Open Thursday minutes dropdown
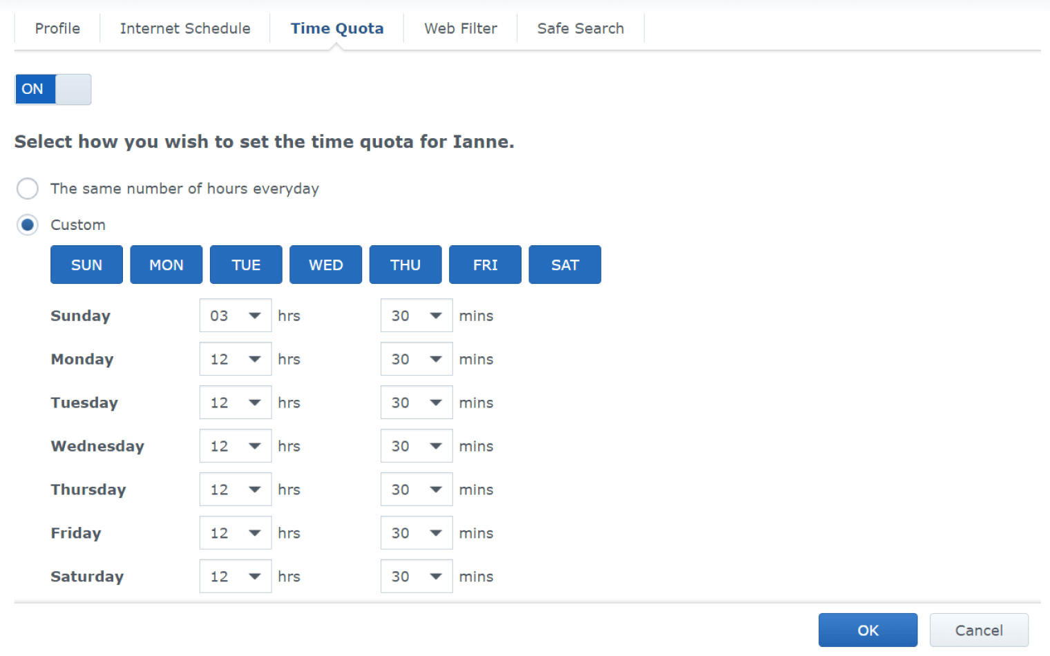The image size is (1050, 656). tap(417, 490)
